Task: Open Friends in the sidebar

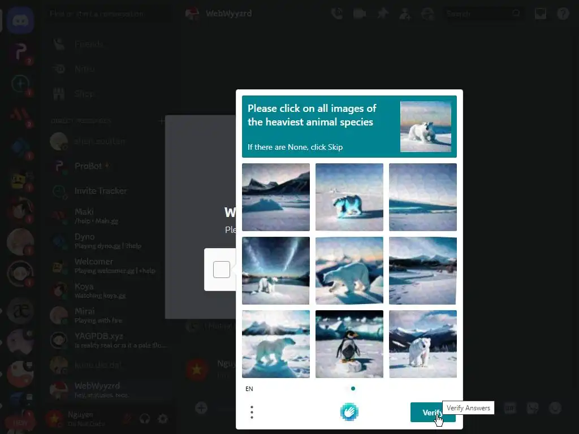Action: 108,44
